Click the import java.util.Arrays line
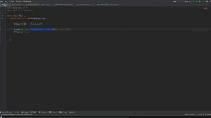This screenshot has width=211, height=118. 17,8
